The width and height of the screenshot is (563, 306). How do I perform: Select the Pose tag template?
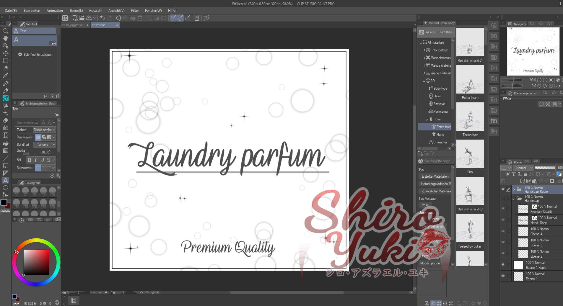pos(425,205)
